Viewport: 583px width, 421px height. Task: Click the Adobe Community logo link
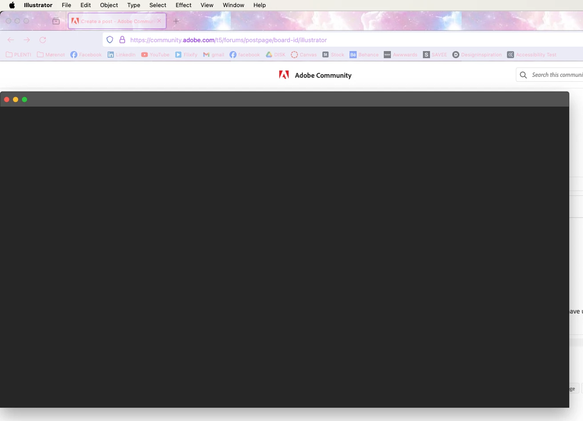(x=315, y=75)
